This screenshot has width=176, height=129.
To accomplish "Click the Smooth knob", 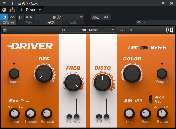I will (30, 113).
